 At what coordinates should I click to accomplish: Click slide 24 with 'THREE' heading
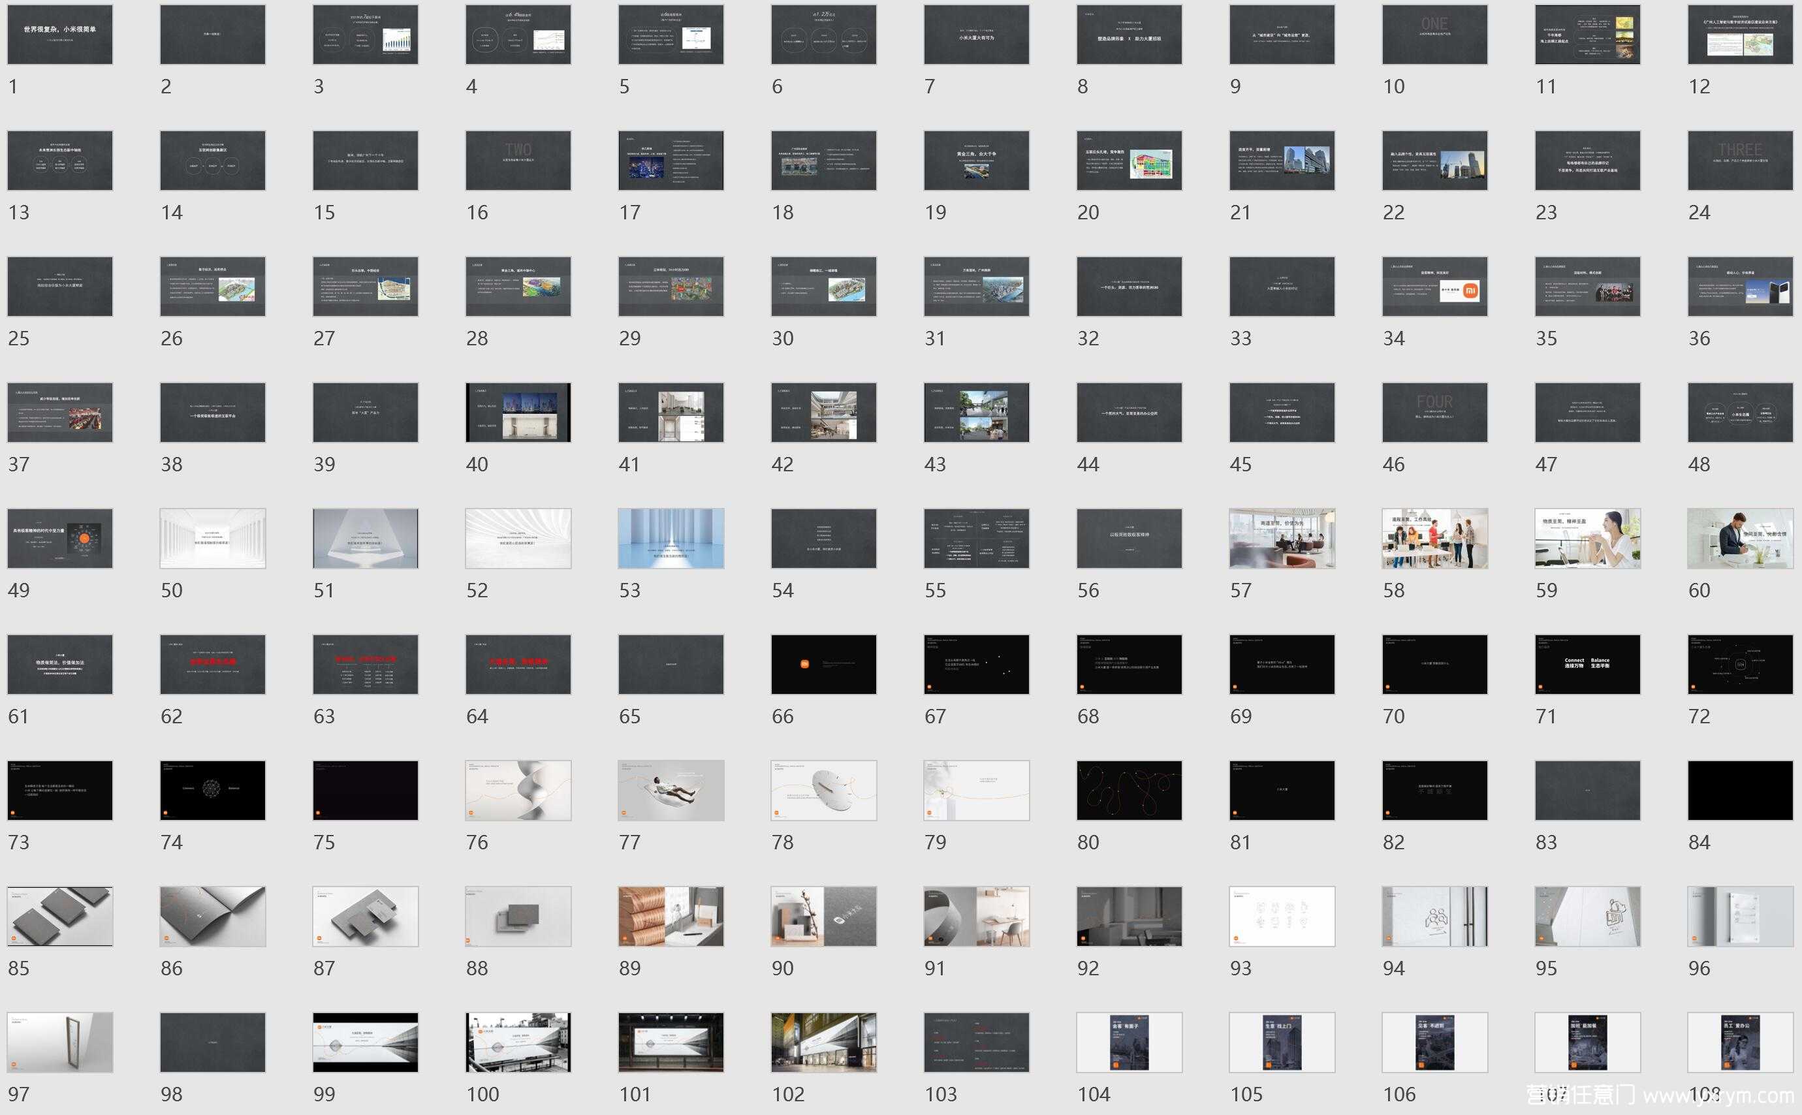coord(1739,161)
